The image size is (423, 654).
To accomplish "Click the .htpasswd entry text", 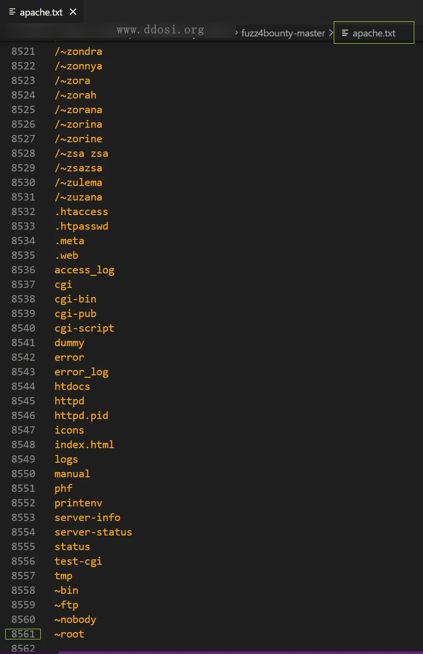I will [x=81, y=226].
